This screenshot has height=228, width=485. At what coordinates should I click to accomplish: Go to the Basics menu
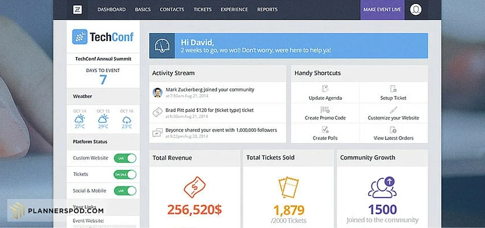click(143, 10)
